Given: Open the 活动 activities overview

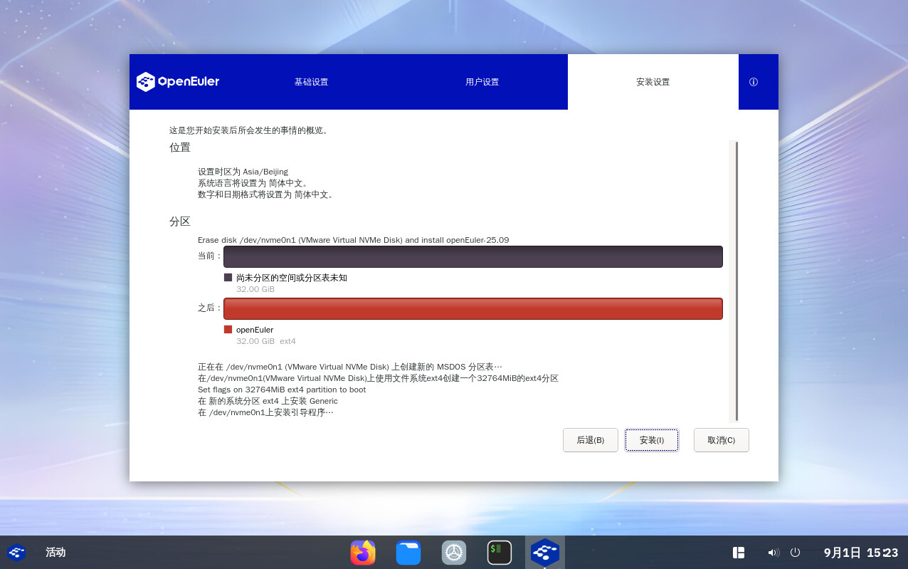Looking at the screenshot, I should pos(56,553).
